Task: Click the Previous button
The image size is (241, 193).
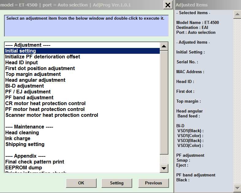Action: click(154, 183)
